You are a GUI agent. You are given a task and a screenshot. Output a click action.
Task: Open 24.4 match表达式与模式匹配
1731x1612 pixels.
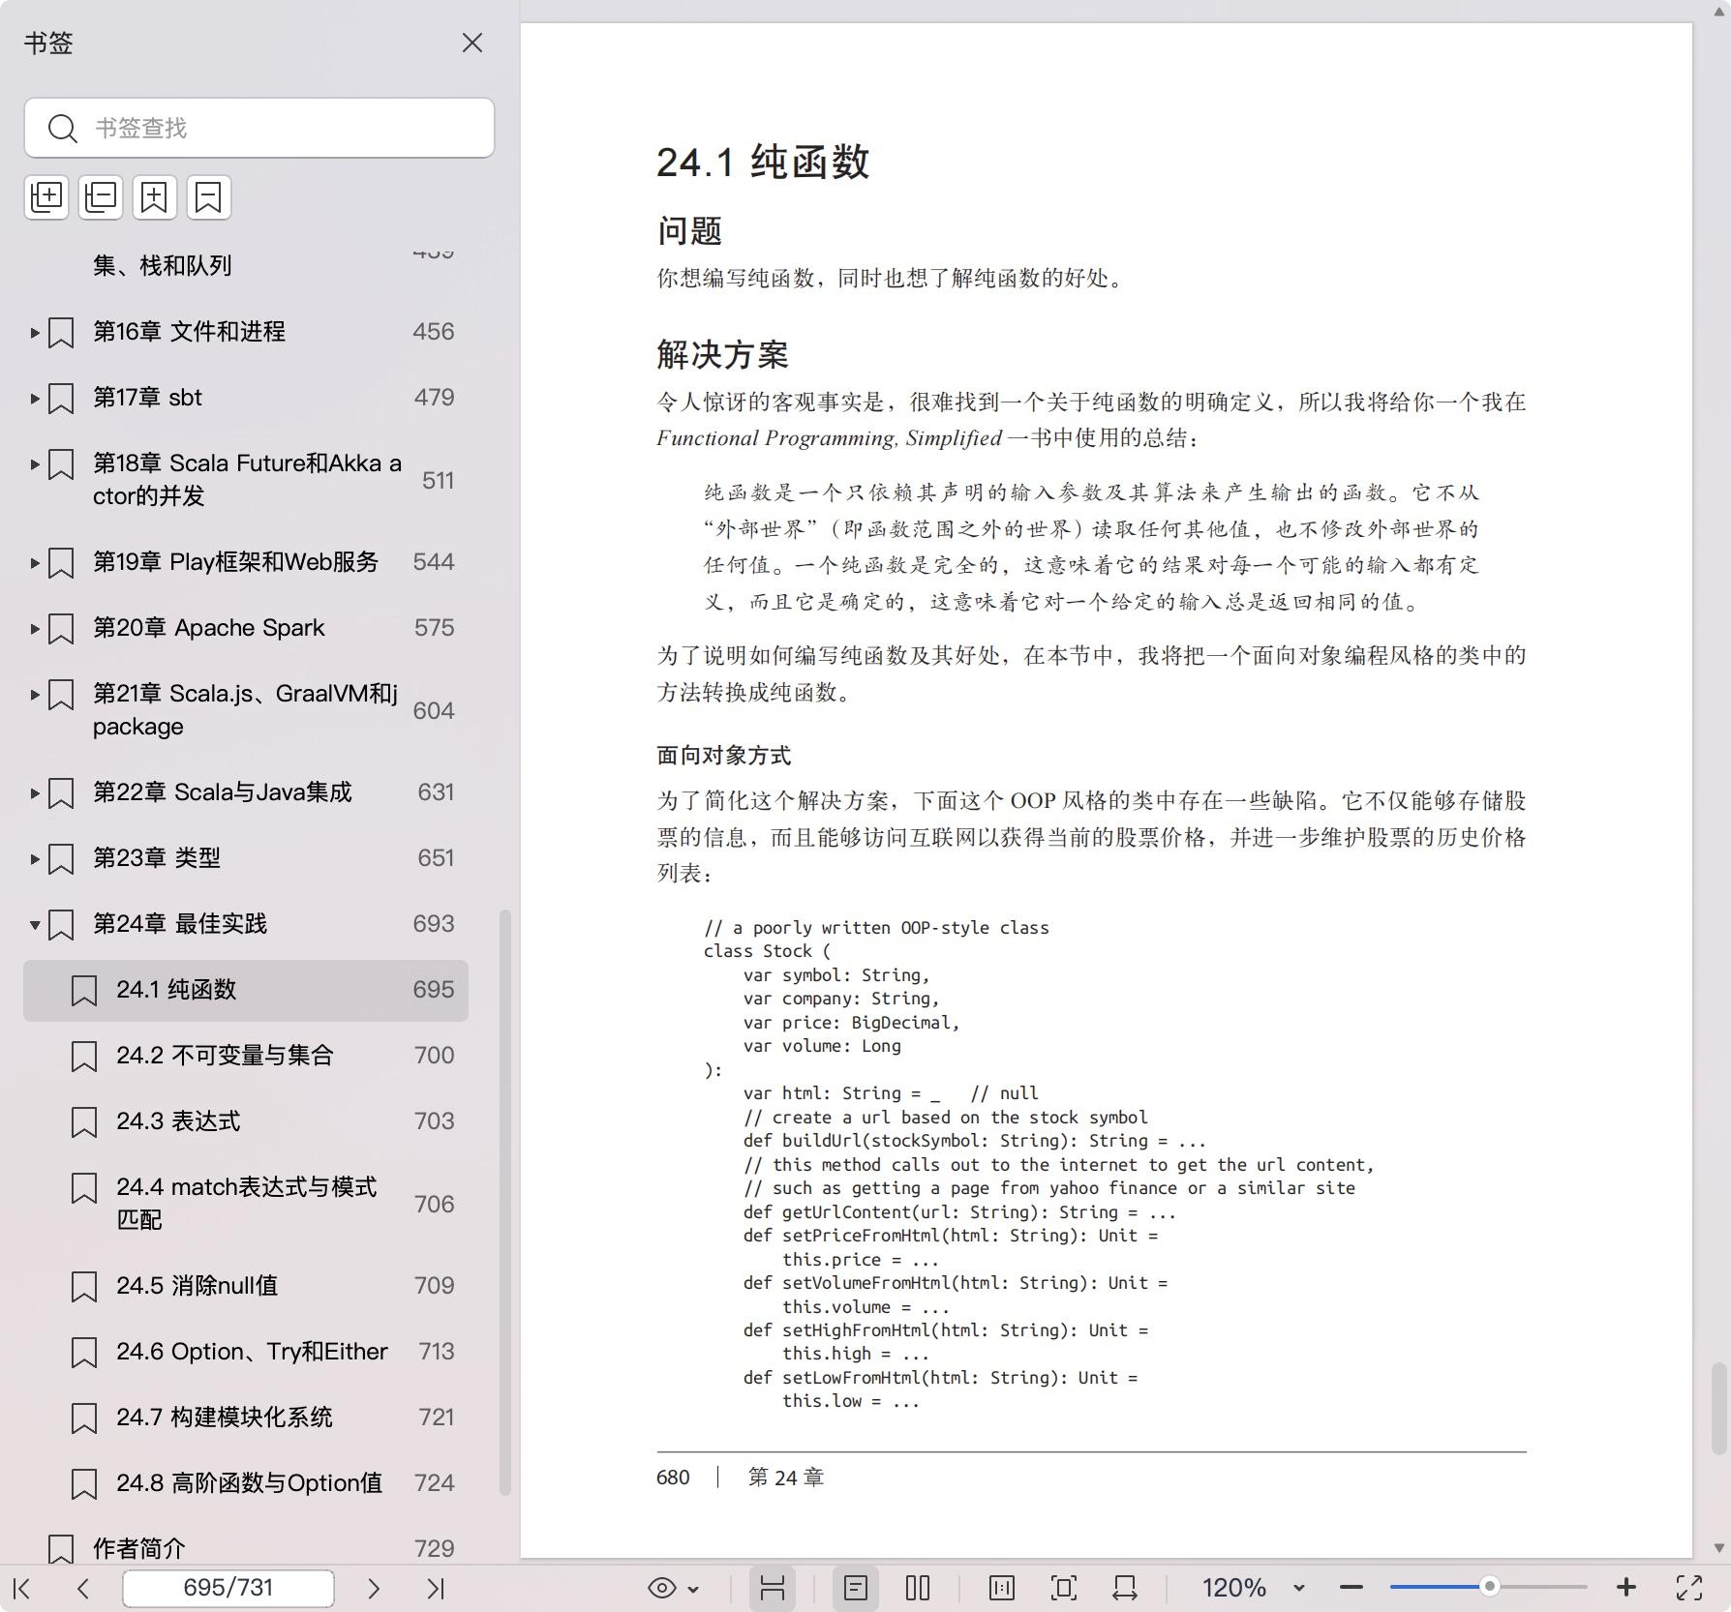pyautogui.click(x=246, y=1204)
